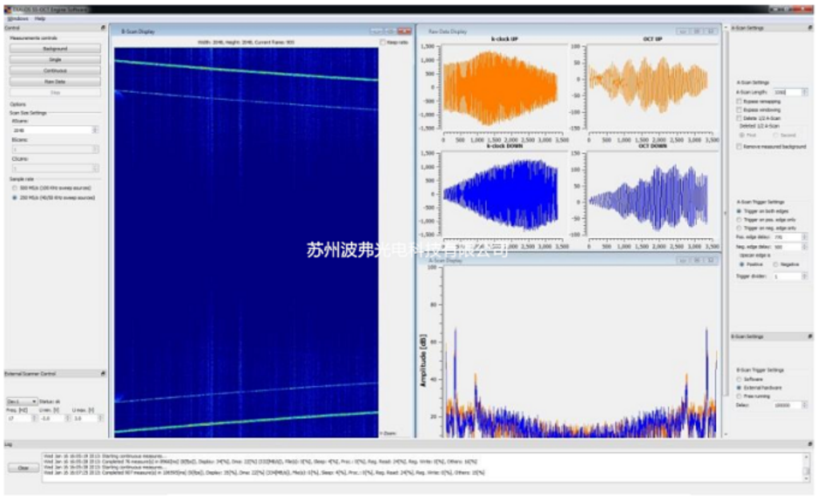Click the A-Scan Settings panel float icon
The image size is (817, 499).
click(810, 28)
